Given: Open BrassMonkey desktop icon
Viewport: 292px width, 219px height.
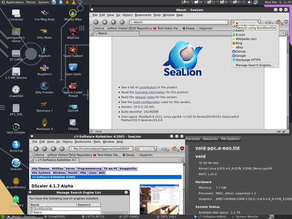Looking at the screenshot, I should click(16, 183).
